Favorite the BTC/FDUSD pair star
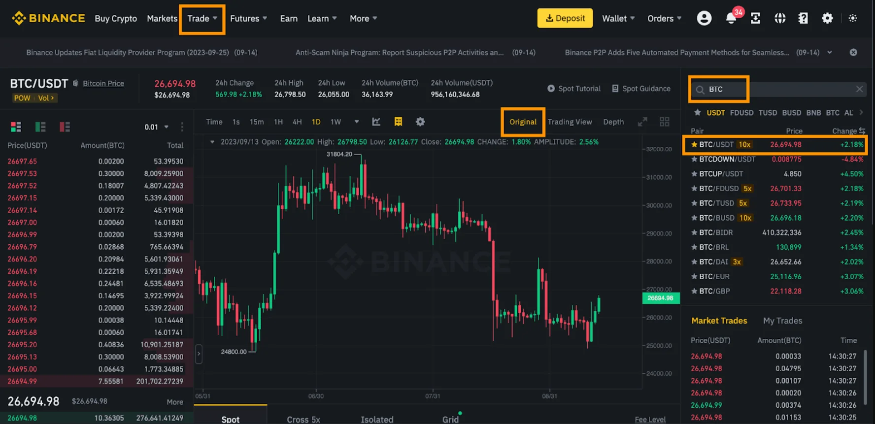The height and width of the screenshot is (424, 875). [x=694, y=189]
